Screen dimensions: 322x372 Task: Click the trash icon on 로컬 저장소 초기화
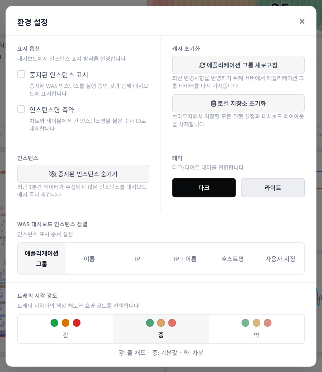click(213, 104)
